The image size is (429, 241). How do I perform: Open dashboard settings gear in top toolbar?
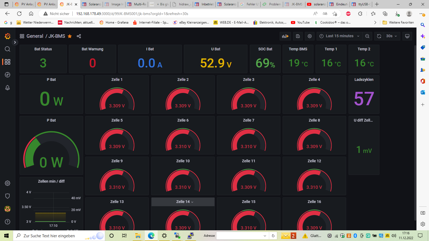[310, 36]
